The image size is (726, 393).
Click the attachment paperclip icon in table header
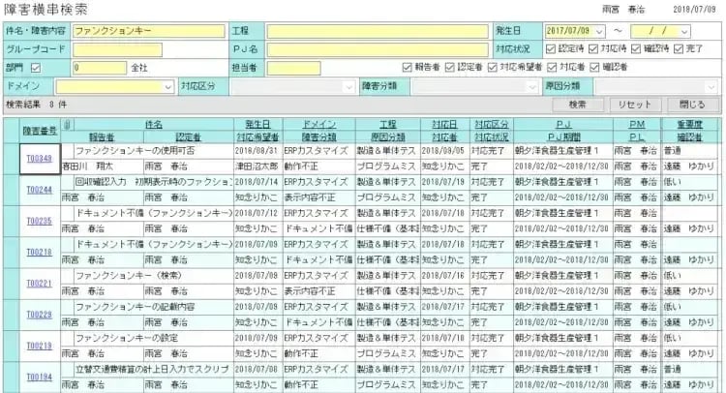tap(67, 126)
